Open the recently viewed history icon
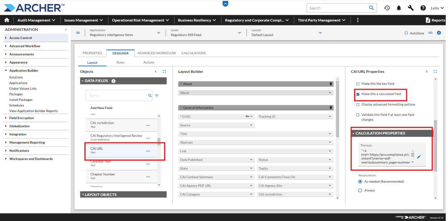 [x=387, y=8]
